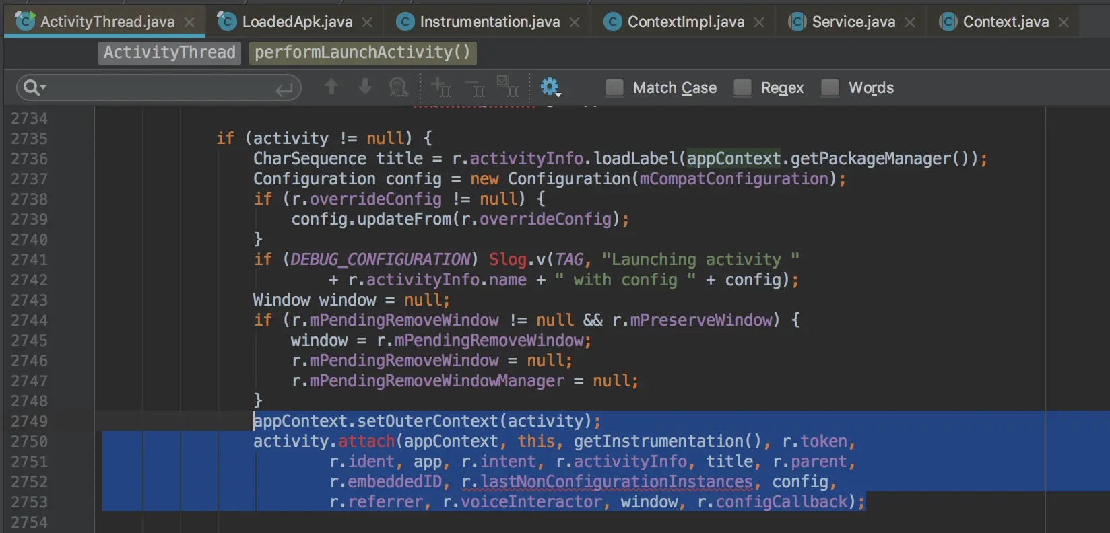Click the add selection for next occurrence icon
The image size is (1110, 533).
[x=441, y=87]
